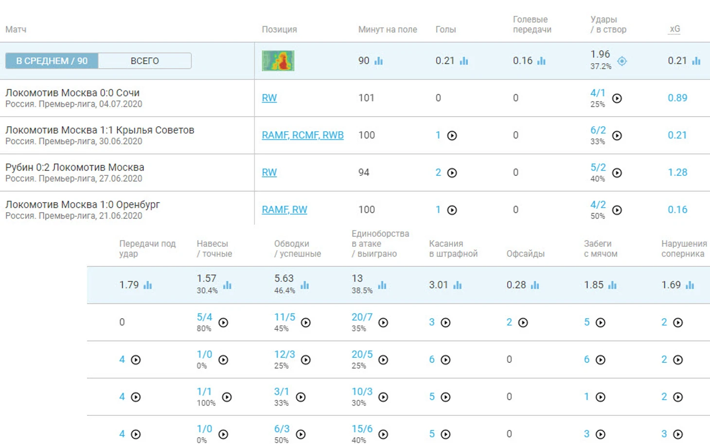This screenshot has width=710, height=444.
Task: Play dribbles video 6/3 50%
Action: (x=301, y=434)
